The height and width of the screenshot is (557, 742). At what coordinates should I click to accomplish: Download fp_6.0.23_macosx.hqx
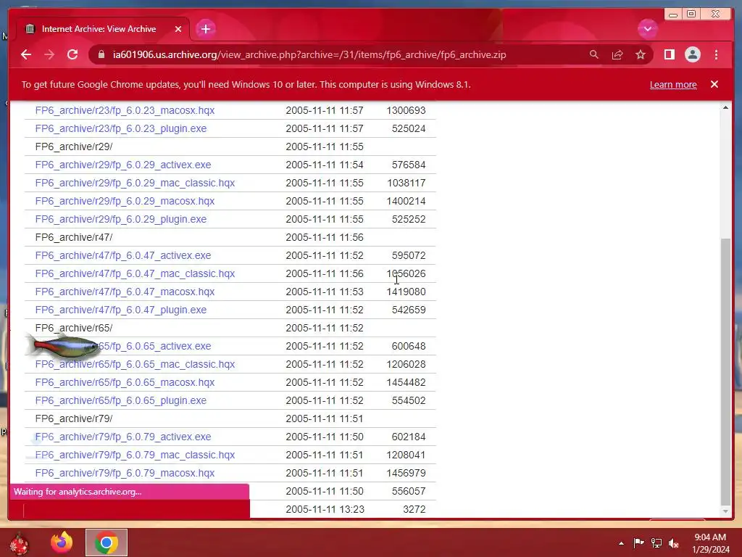click(125, 110)
